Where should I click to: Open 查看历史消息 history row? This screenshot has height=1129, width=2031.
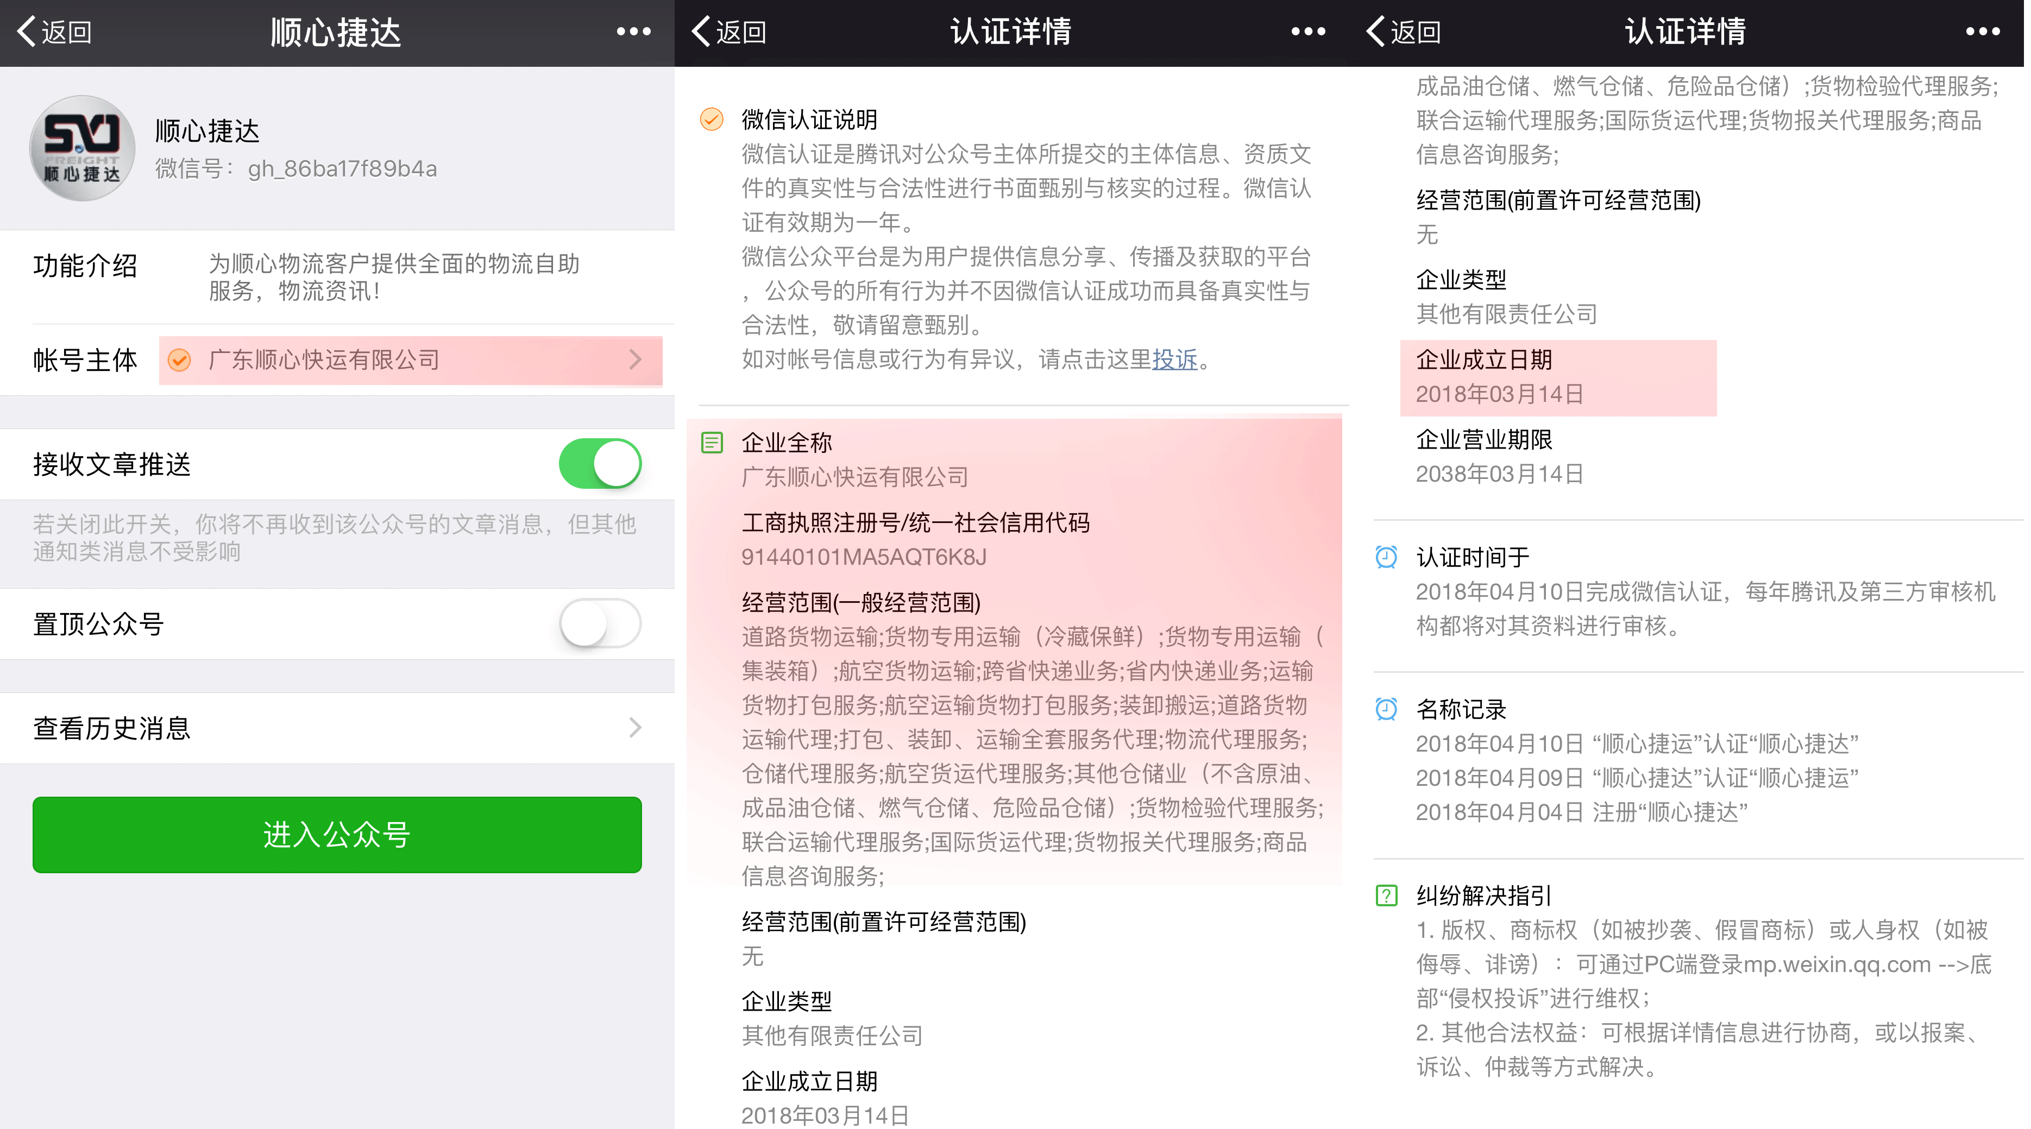tap(337, 728)
